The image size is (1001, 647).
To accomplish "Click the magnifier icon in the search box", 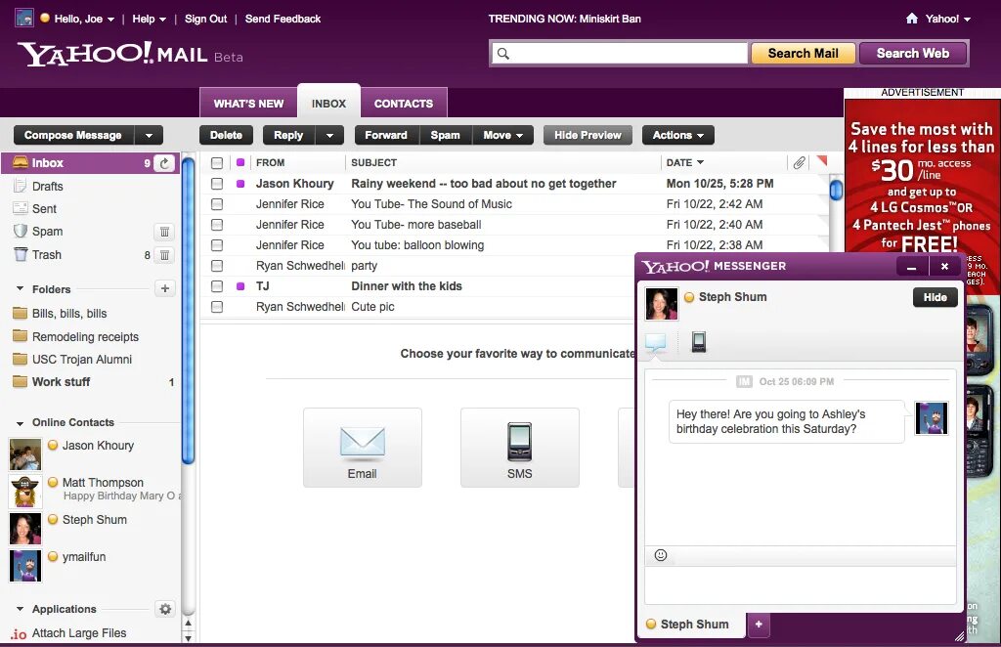I will pyautogui.click(x=503, y=54).
